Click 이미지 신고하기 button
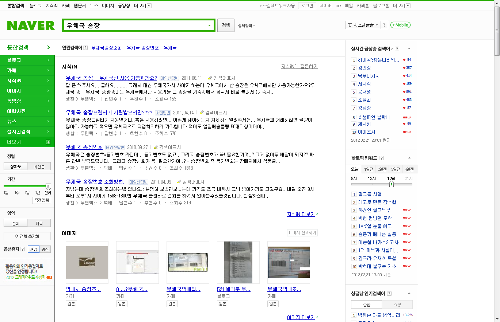The height and width of the screenshot is (322, 500). point(302,233)
